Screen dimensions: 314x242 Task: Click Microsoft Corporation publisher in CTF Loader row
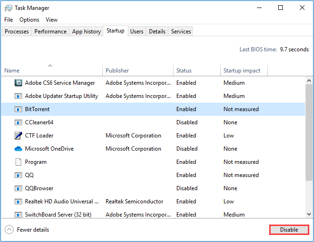133,136
